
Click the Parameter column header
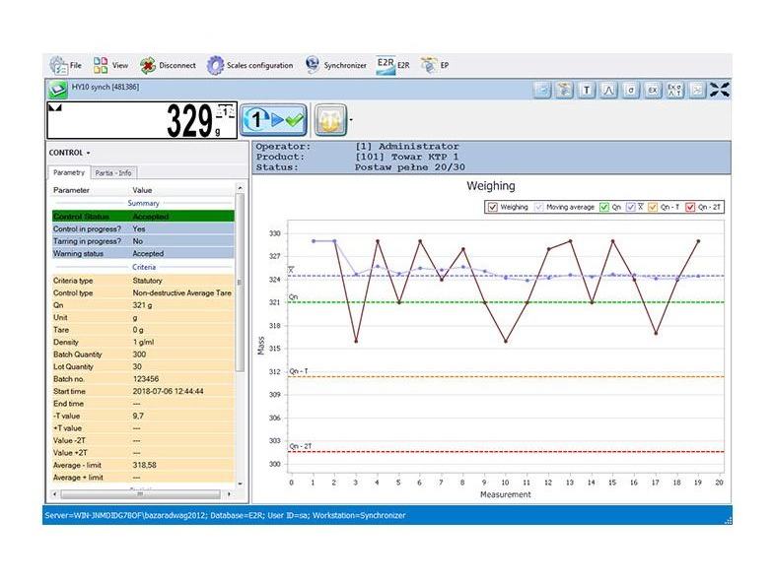(71, 190)
